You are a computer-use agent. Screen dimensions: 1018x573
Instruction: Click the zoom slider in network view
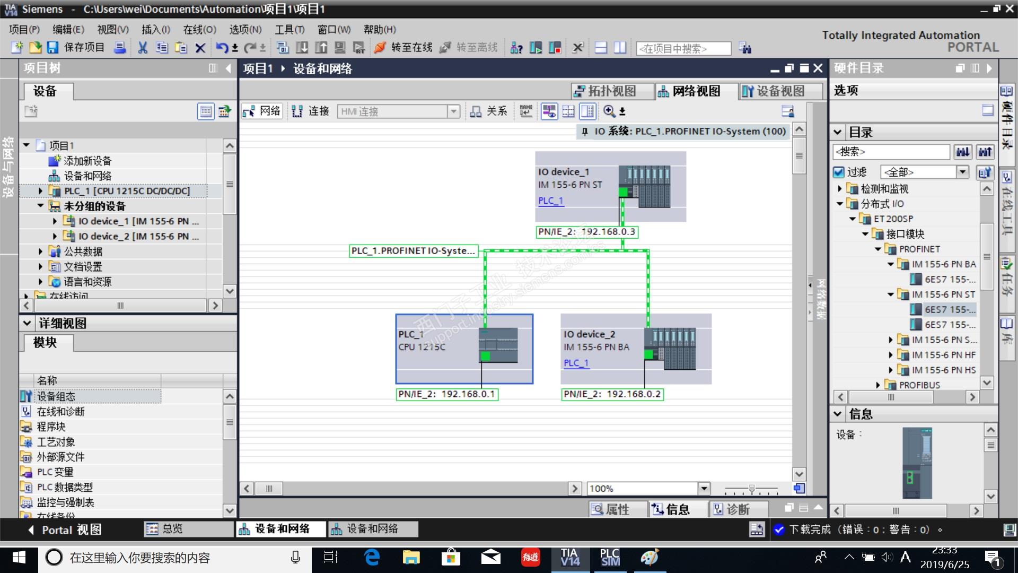click(x=751, y=488)
